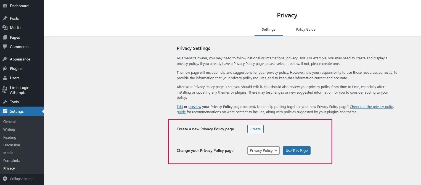This screenshot has width=421, height=185.
Task: Select the Posts pushpin icon
Action: click(6, 18)
